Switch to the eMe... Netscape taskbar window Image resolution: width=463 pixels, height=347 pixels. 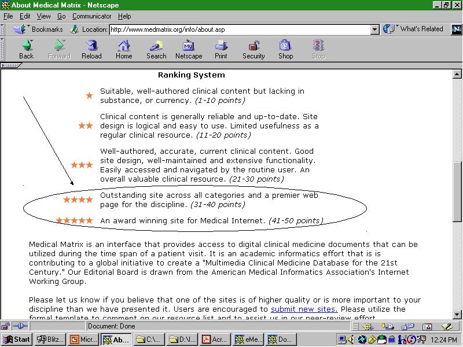click(x=249, y=339)
